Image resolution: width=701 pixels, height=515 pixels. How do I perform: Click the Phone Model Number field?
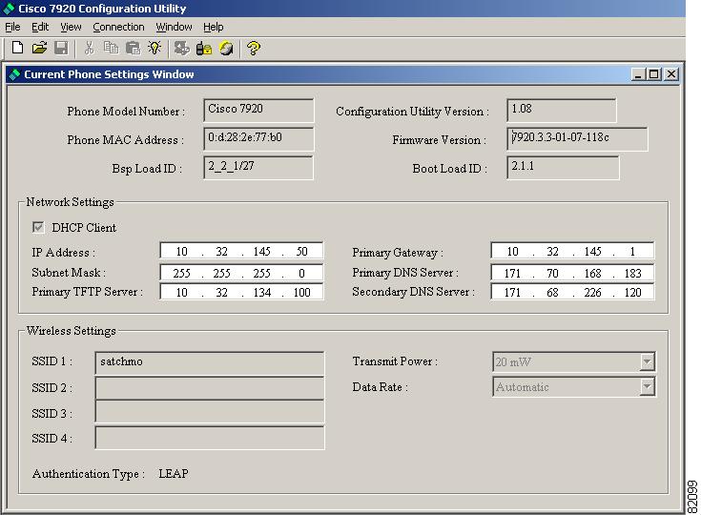coord(258,110)
